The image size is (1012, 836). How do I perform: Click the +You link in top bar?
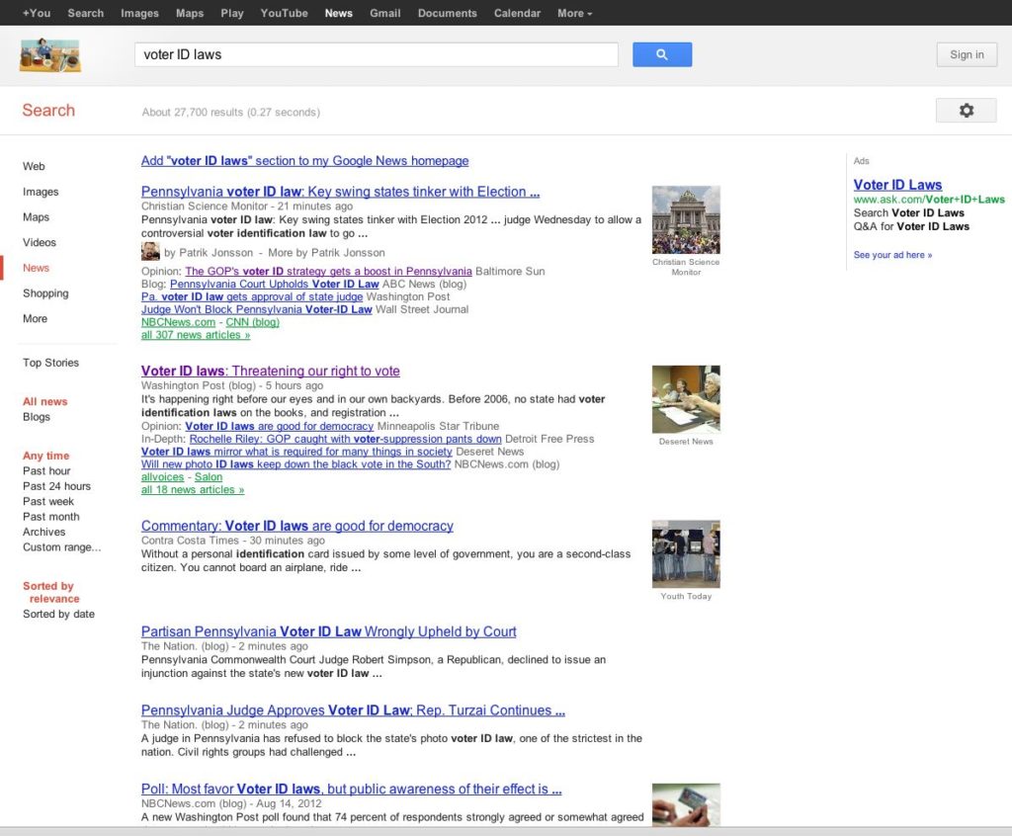tap(37, 13)
